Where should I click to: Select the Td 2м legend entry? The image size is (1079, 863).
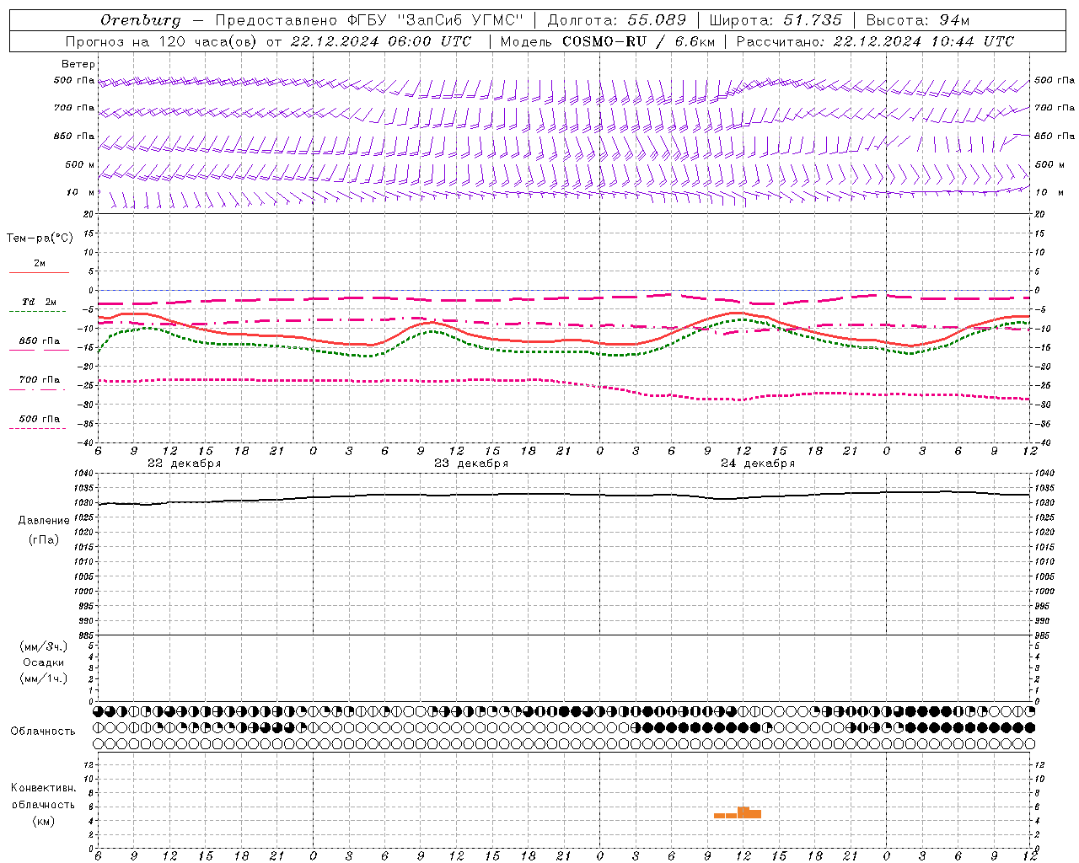pos(40,302)
